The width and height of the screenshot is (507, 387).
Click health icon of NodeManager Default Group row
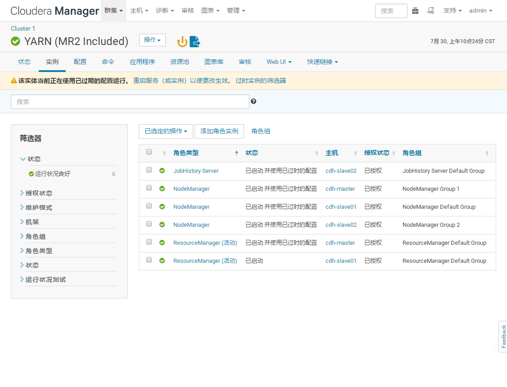click(162, 207)
